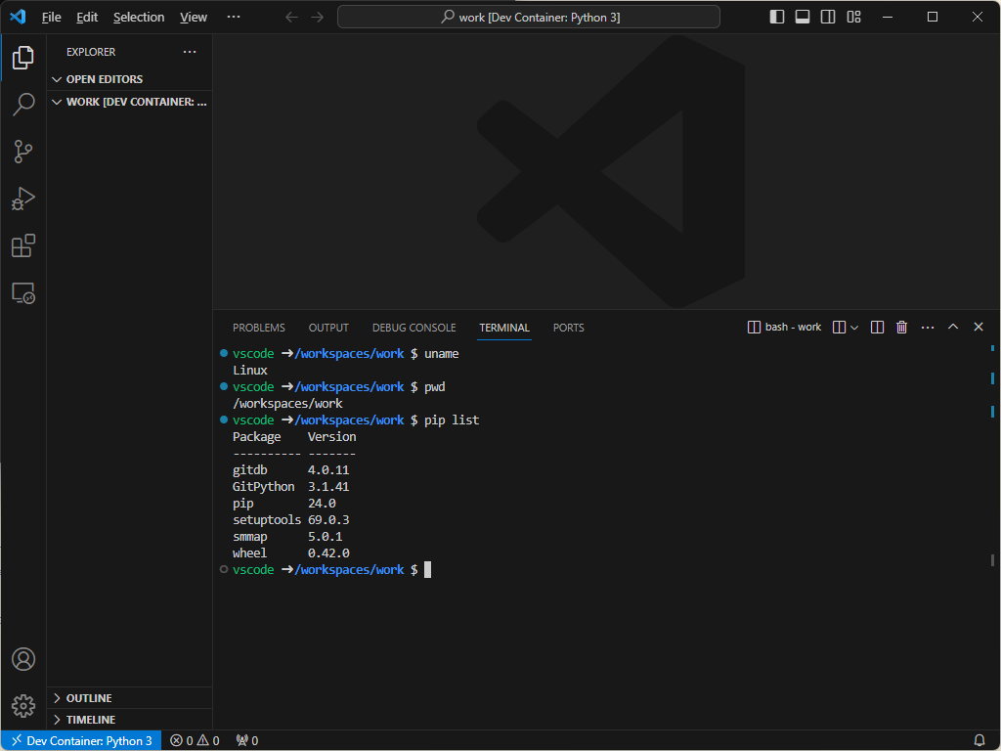Switch to the Output tab

click(328, 328)
